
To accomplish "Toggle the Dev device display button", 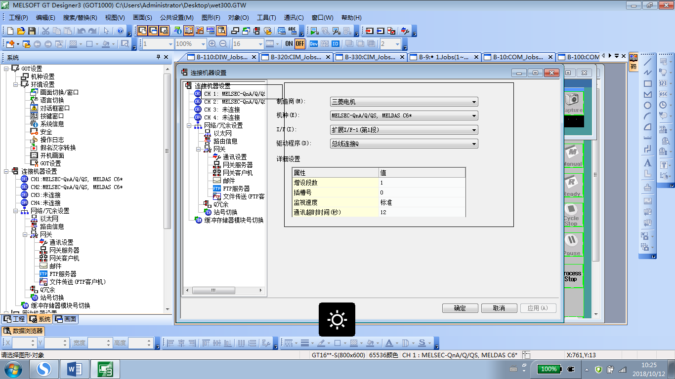I will tap(313, 44).
